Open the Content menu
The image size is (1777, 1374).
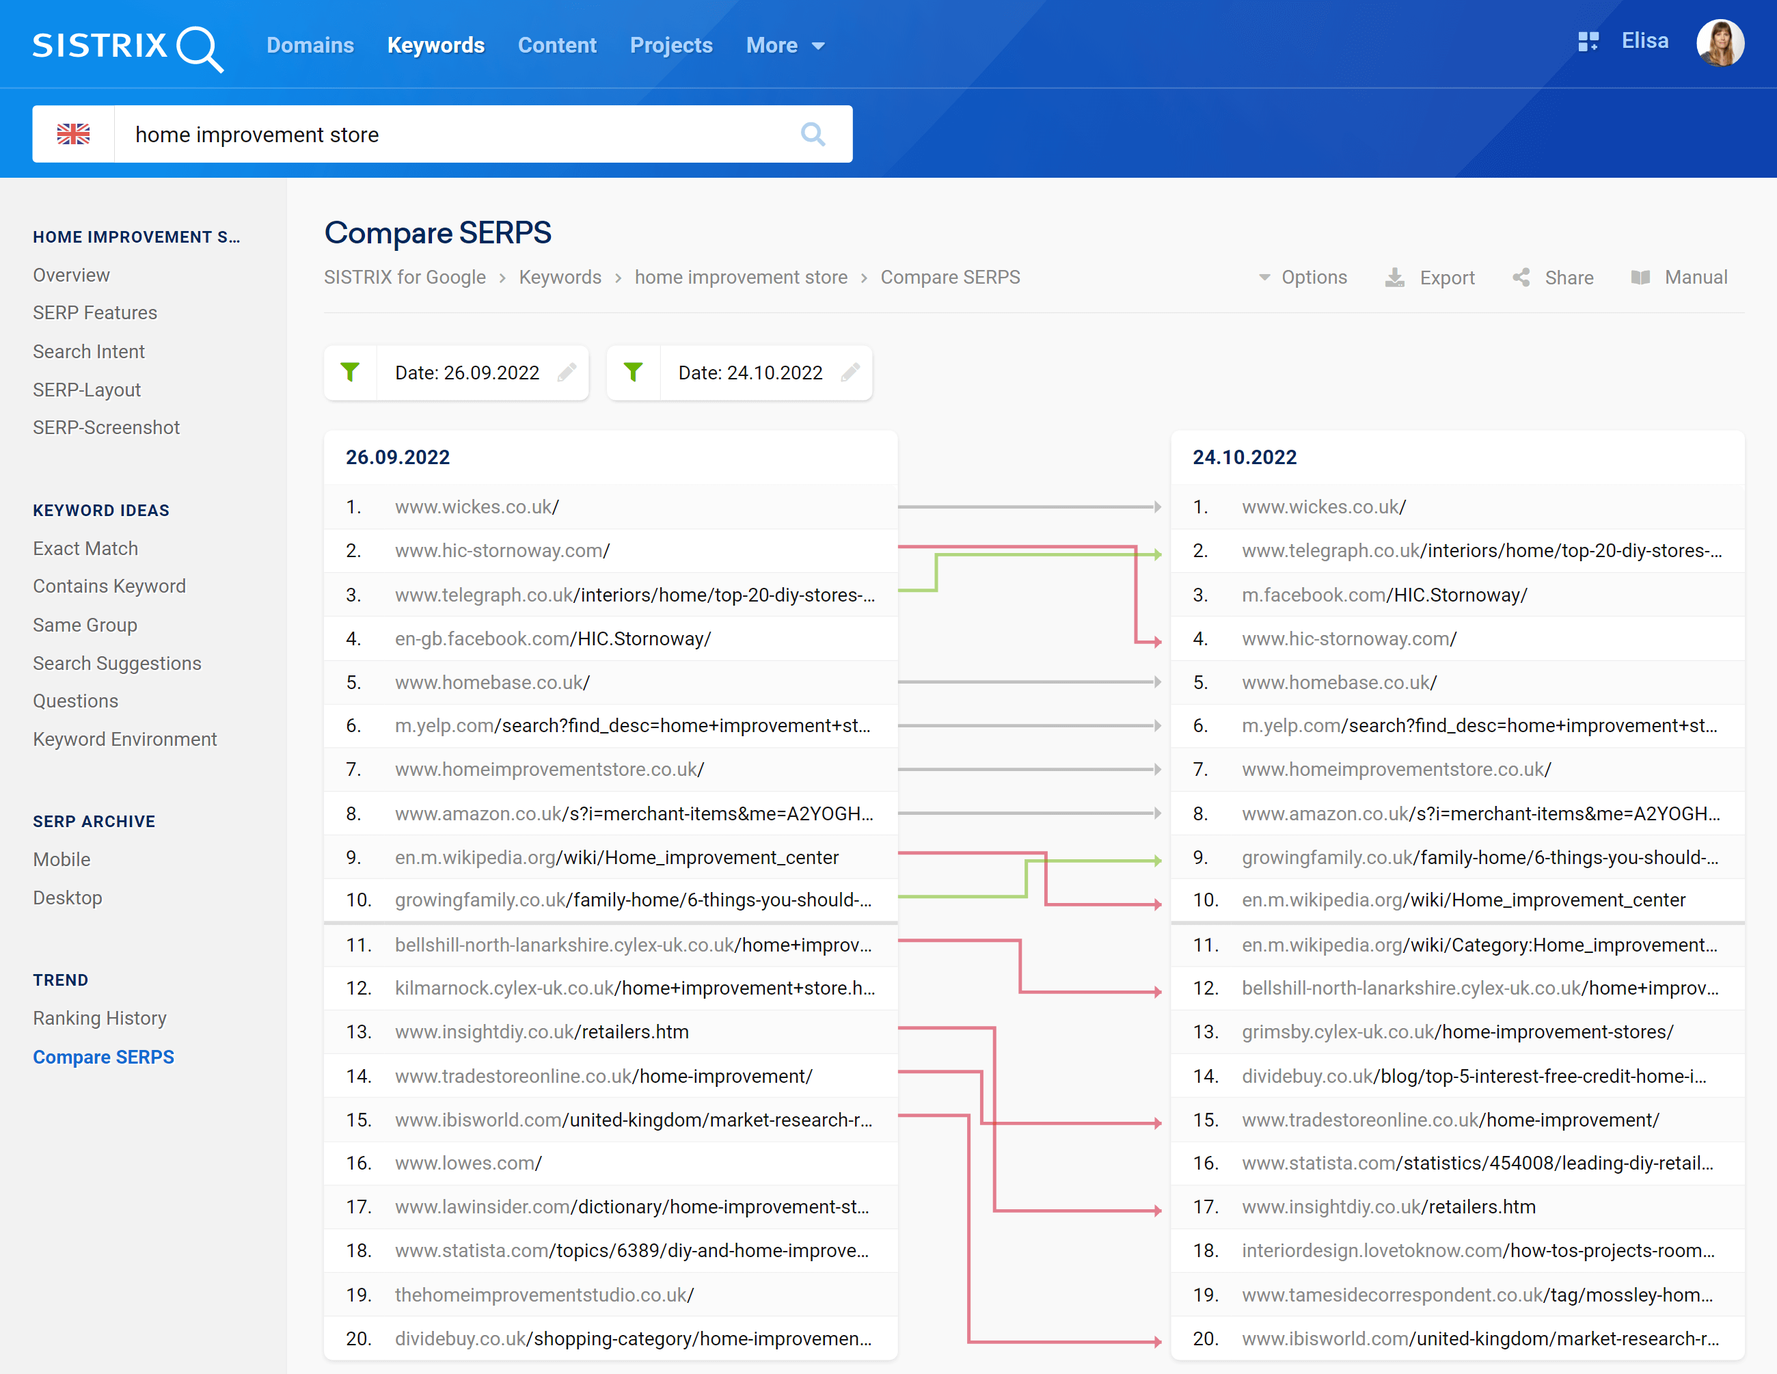557,46
